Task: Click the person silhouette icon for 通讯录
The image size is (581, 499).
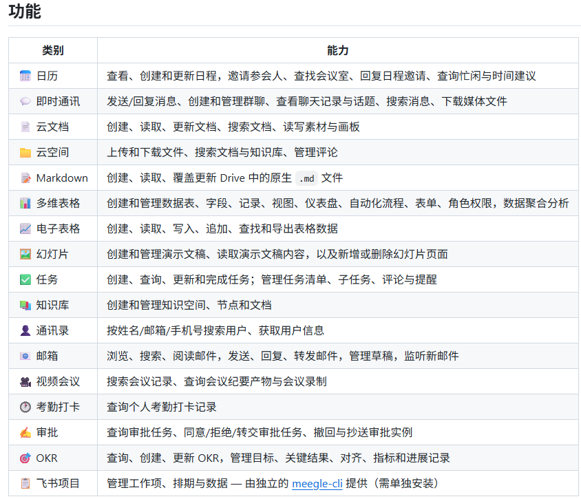Action: coord(25,330)
